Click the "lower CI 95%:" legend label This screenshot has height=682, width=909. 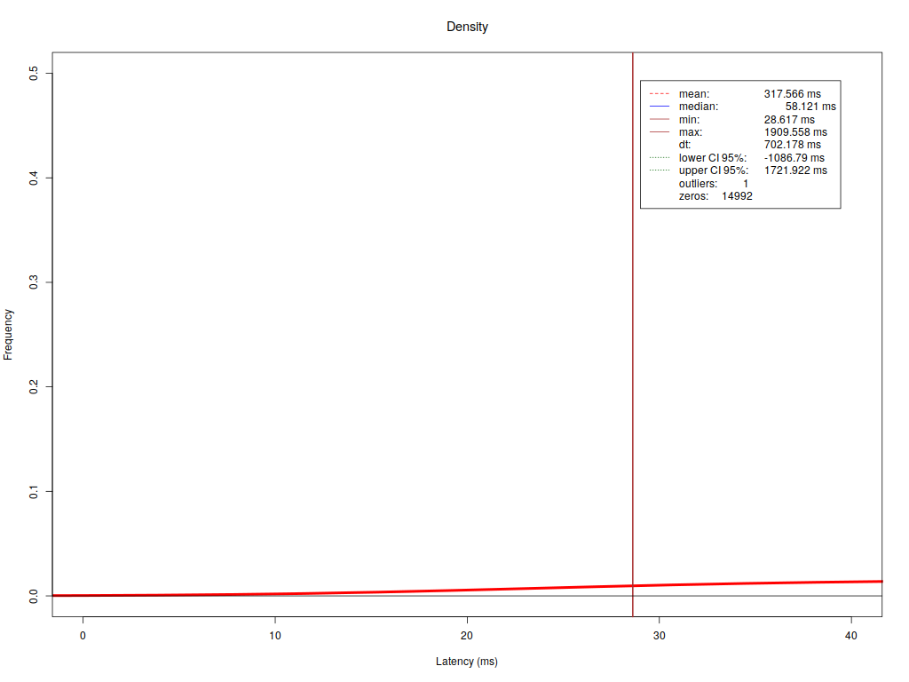point(713,158)
